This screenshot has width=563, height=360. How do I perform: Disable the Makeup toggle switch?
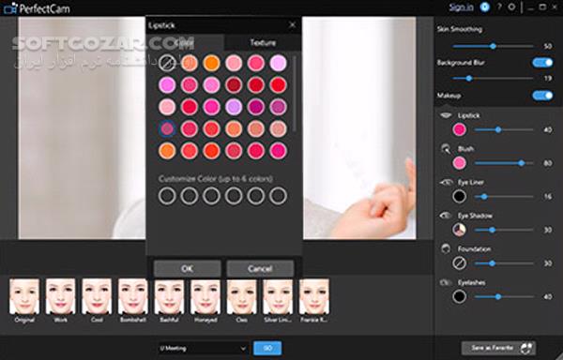click(542, 96)
